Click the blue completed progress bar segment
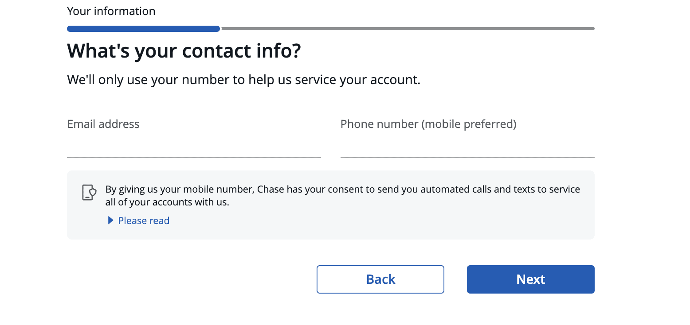Viewport: 690px width, 325px height. (x=143, y=29)
